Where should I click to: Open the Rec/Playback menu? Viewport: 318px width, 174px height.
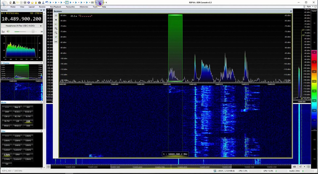tap(56, 7)
